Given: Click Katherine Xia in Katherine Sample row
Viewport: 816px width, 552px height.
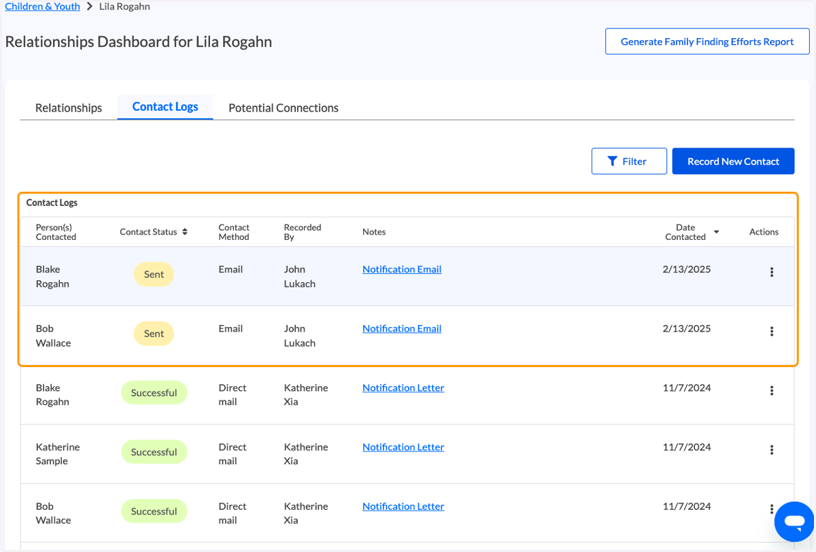Looking at the screenshot, I should coord(306,453).
